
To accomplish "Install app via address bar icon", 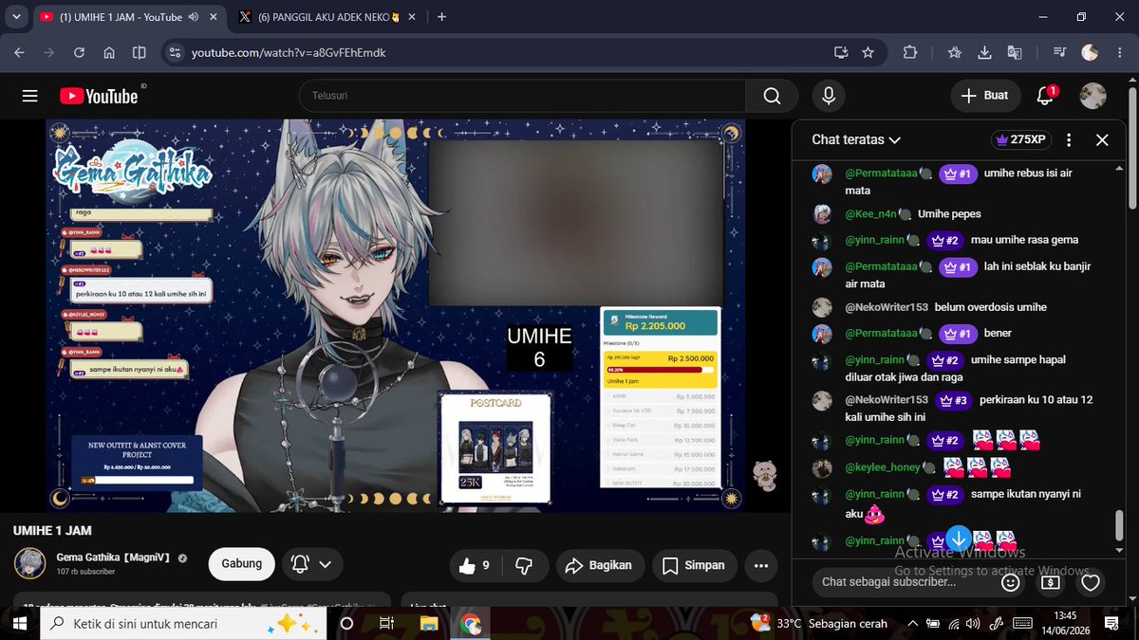I will pos(840,52).
